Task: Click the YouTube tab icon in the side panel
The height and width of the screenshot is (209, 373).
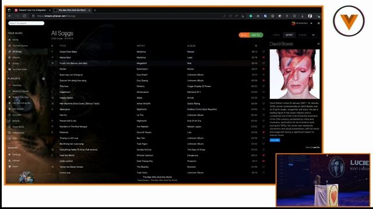Action: 314,35
